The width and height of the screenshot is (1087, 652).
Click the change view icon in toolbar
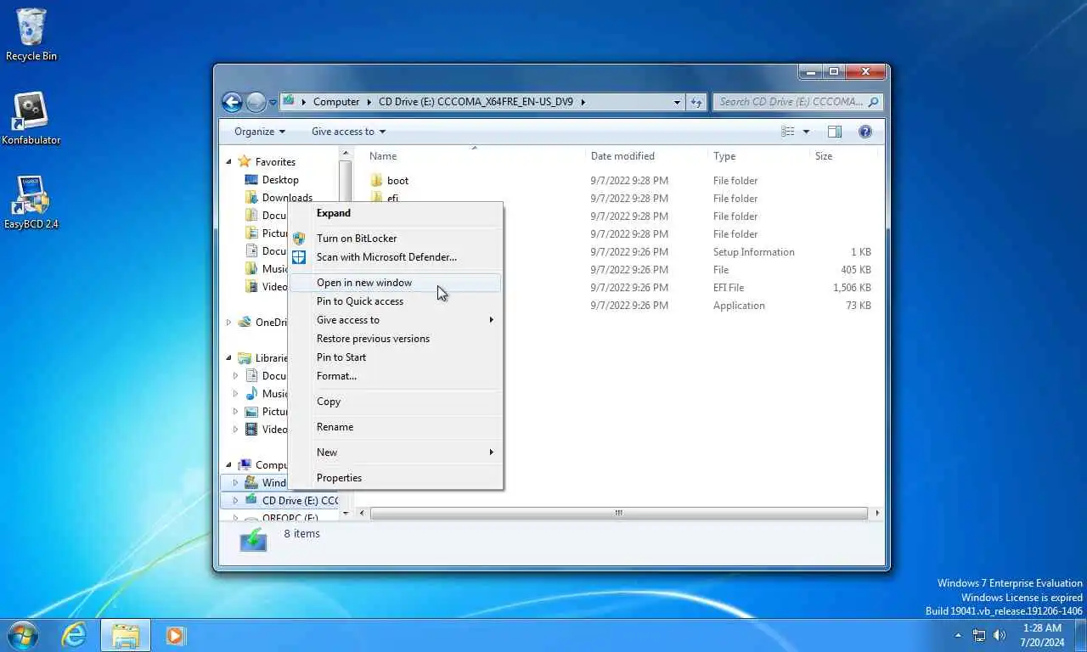tap(788, 132)
